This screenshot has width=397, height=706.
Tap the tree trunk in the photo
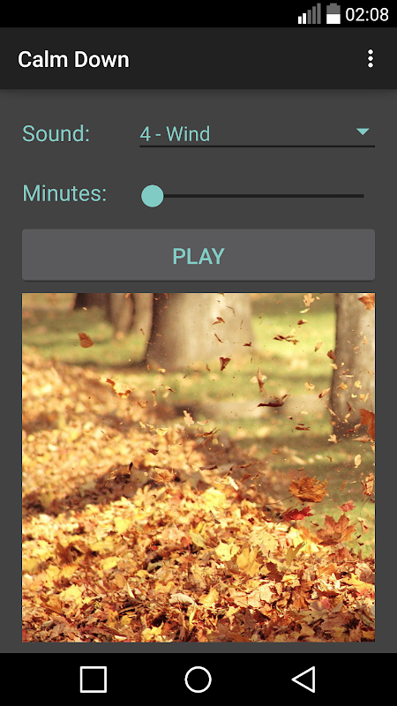pos(198,328)
